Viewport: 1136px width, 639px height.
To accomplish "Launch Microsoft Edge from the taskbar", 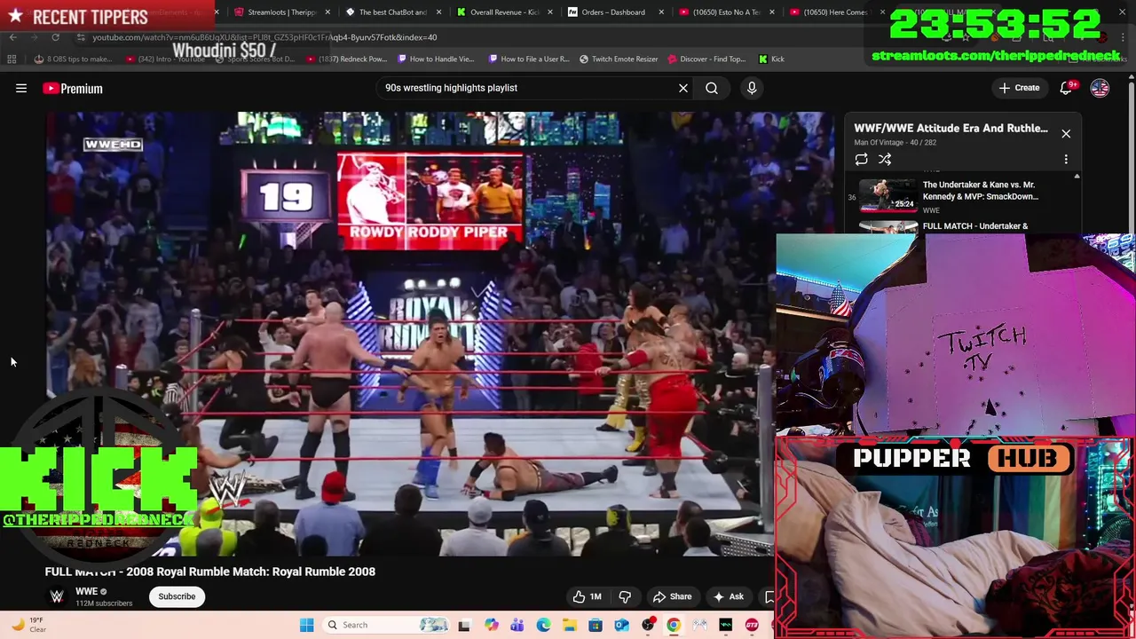I will click(543, 625).
